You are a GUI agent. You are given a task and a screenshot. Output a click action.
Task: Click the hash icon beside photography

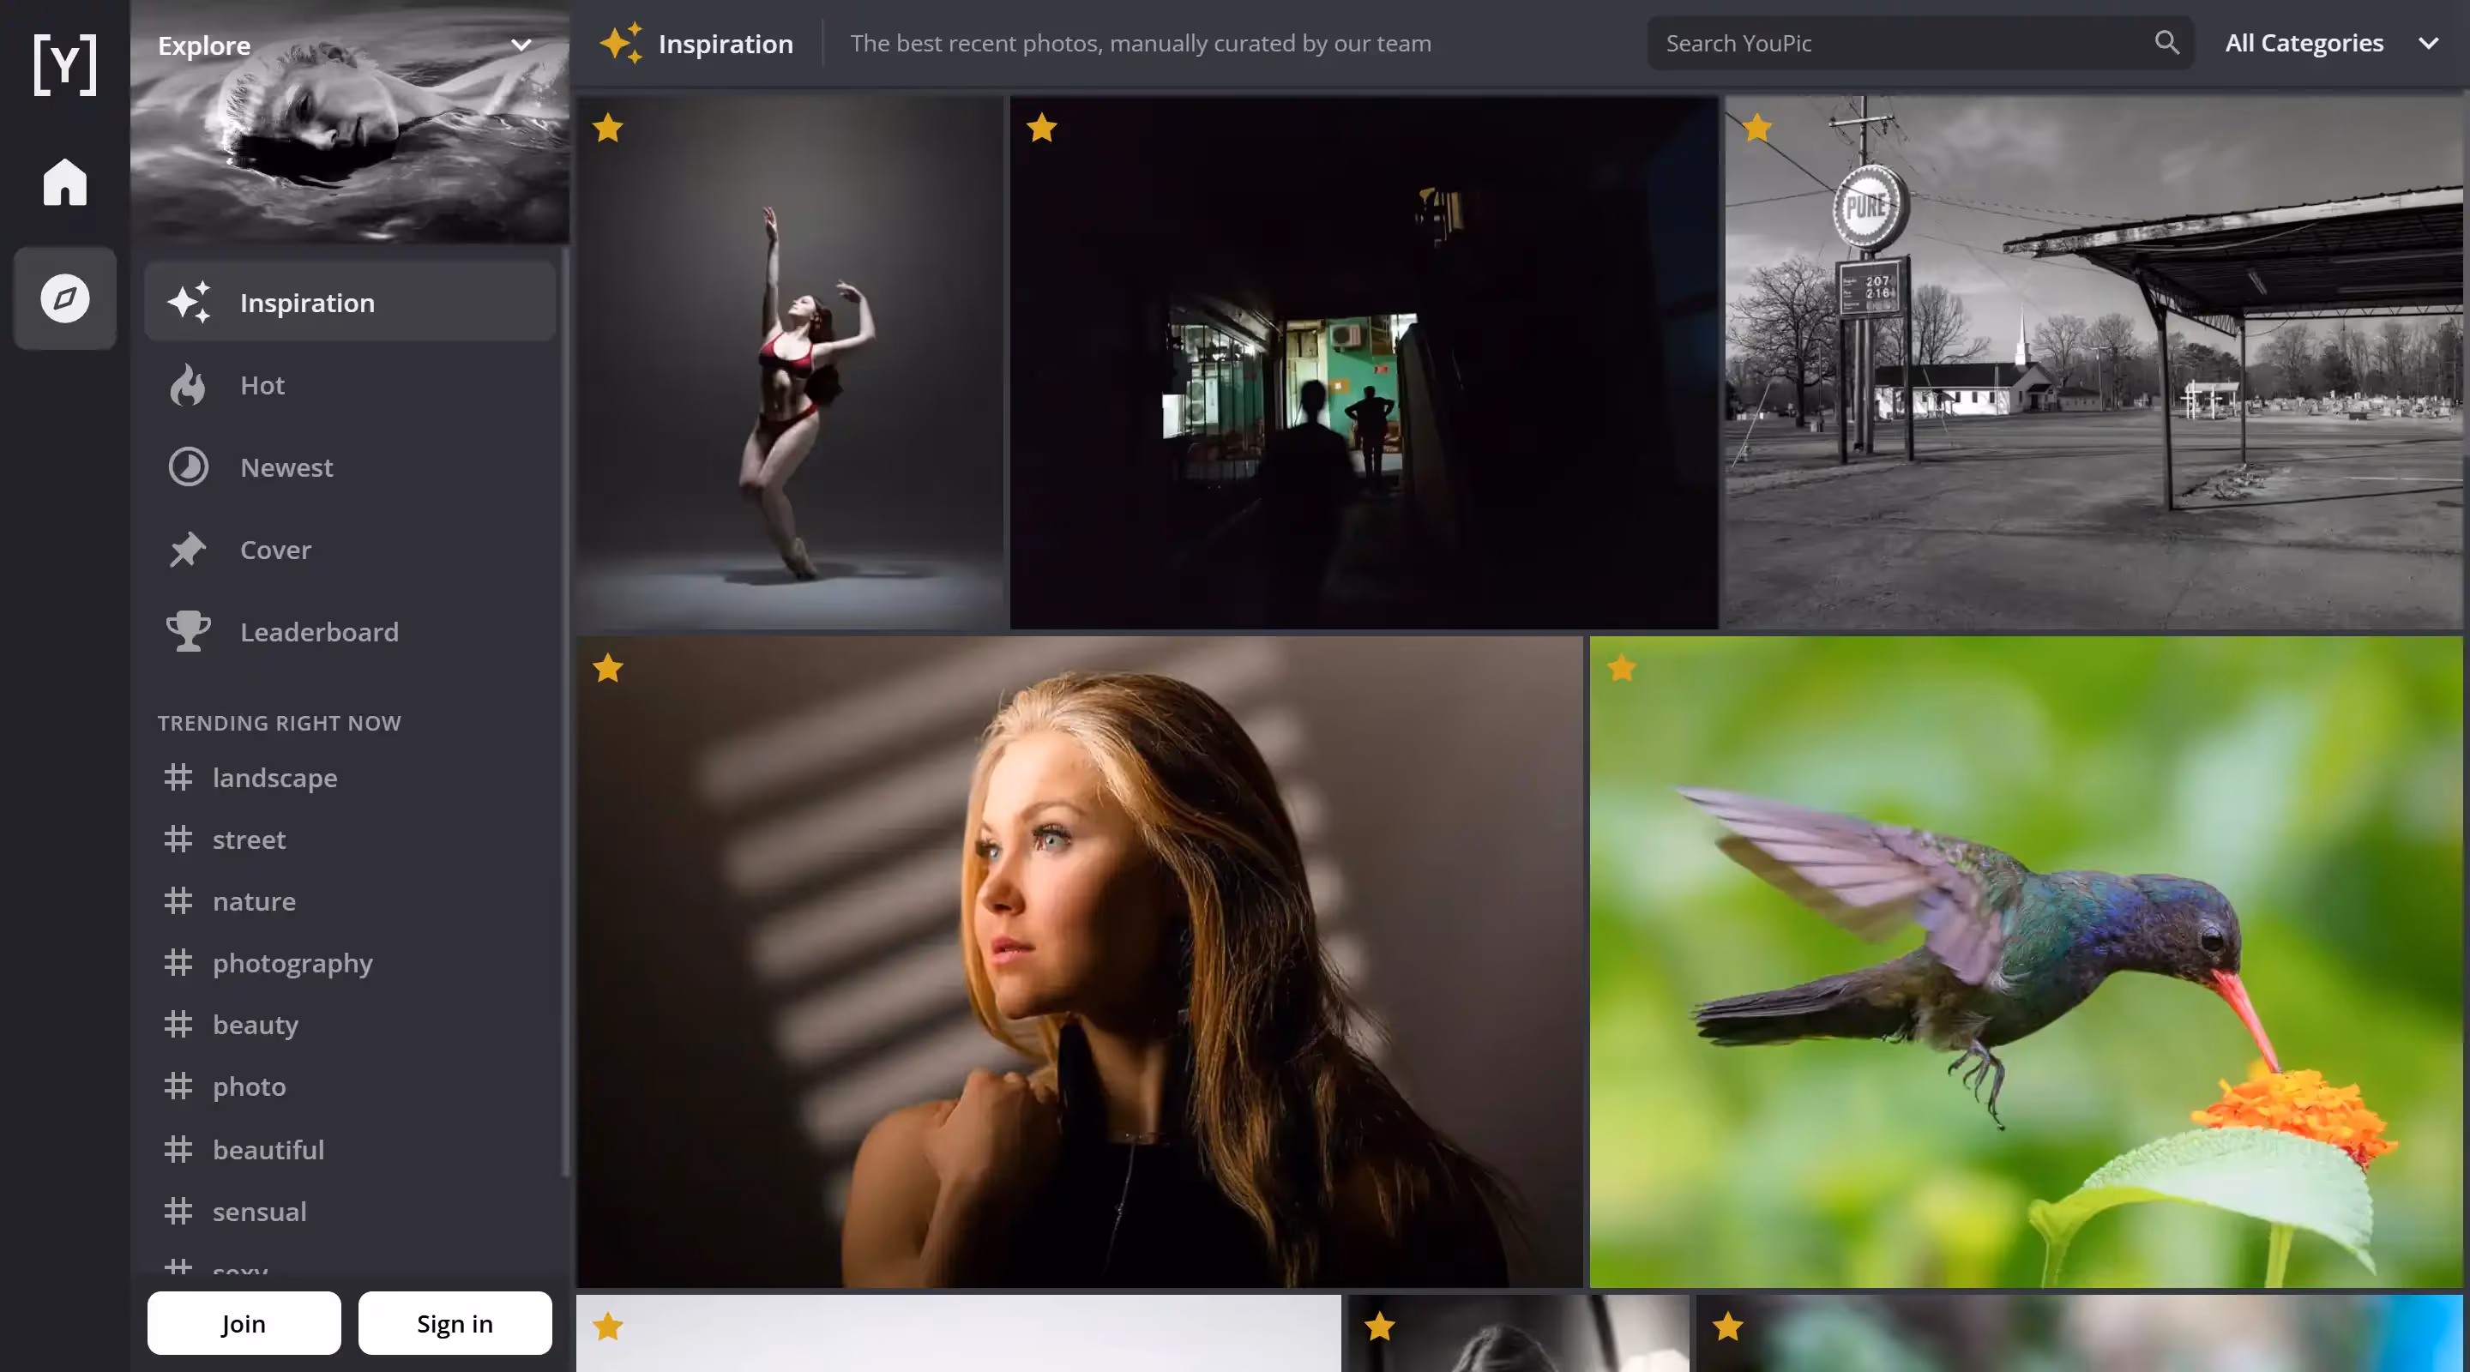[178, 963]
